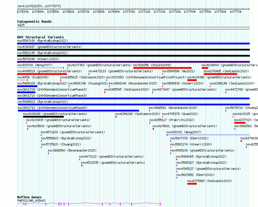Select esv3433393 (1000GenomesConsortiumPilotProject) label
This screenshot has height=207, width=258.
146,77
